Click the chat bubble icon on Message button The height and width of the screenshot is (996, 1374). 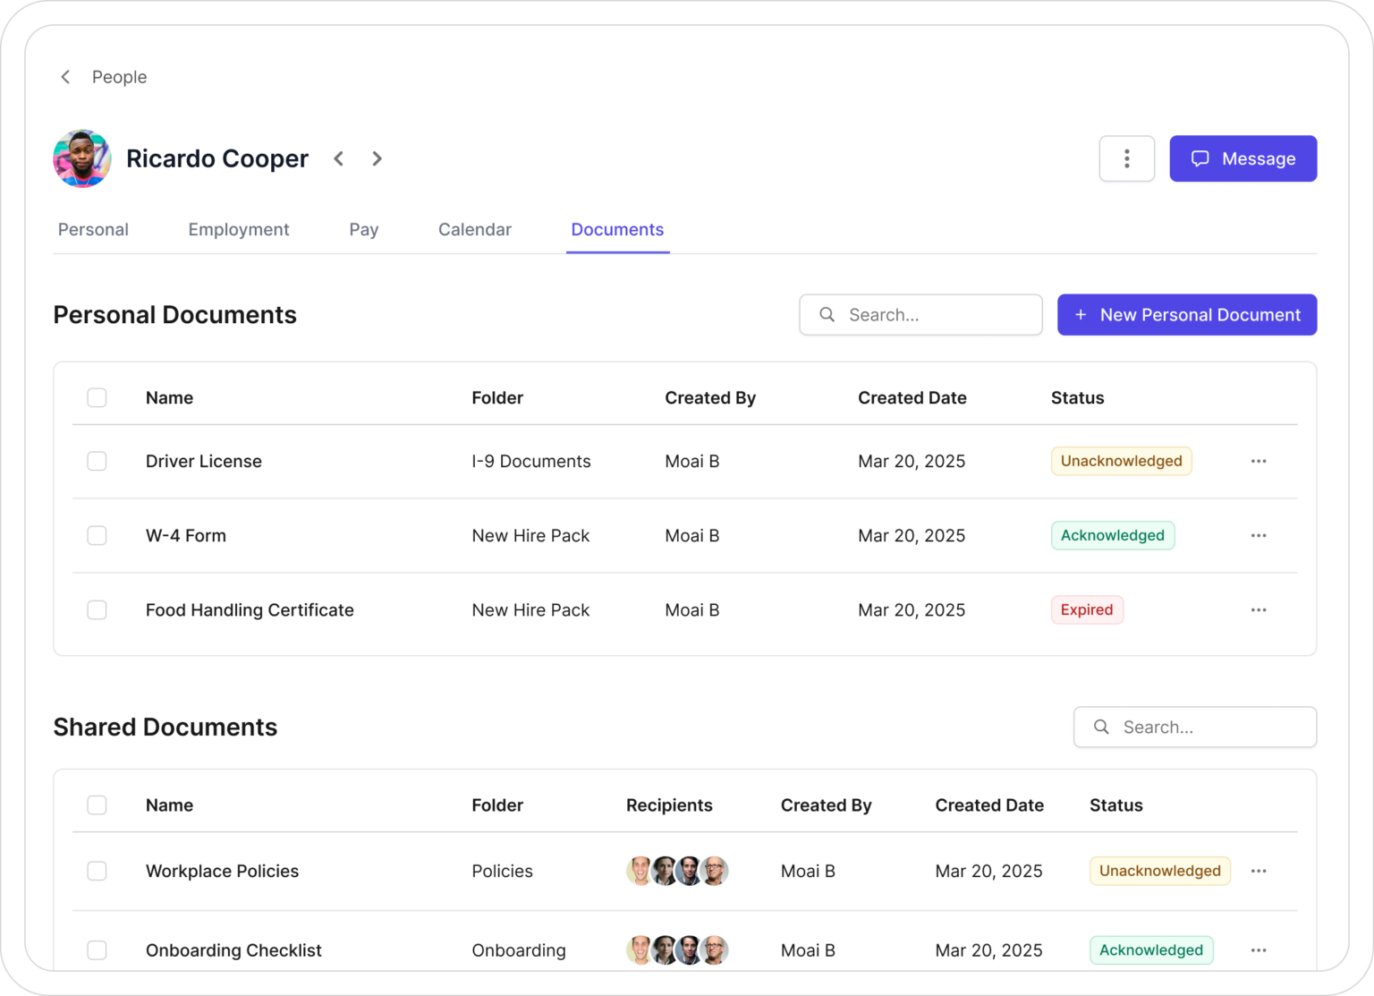point(1200,158)
